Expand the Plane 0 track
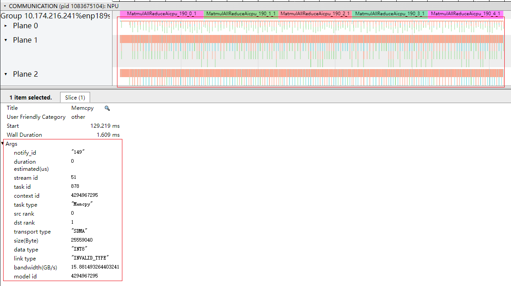511x286 pixels. click(x=5, y=26)
